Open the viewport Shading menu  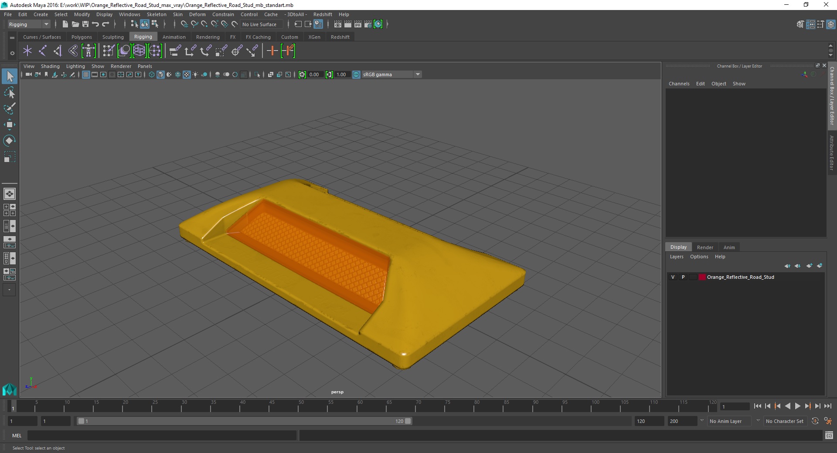(50, 66)
